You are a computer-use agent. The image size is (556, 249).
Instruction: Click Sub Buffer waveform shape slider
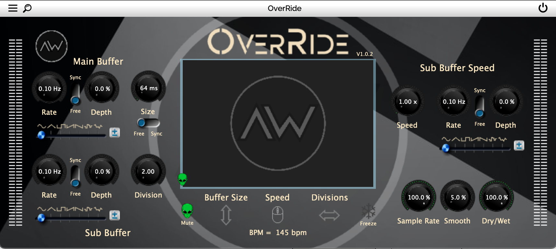tap(71, 218)
